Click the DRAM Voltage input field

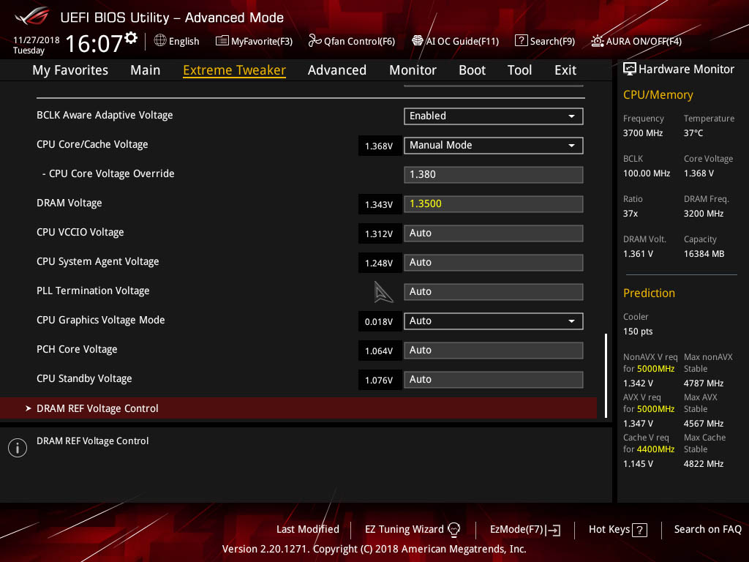494,204
